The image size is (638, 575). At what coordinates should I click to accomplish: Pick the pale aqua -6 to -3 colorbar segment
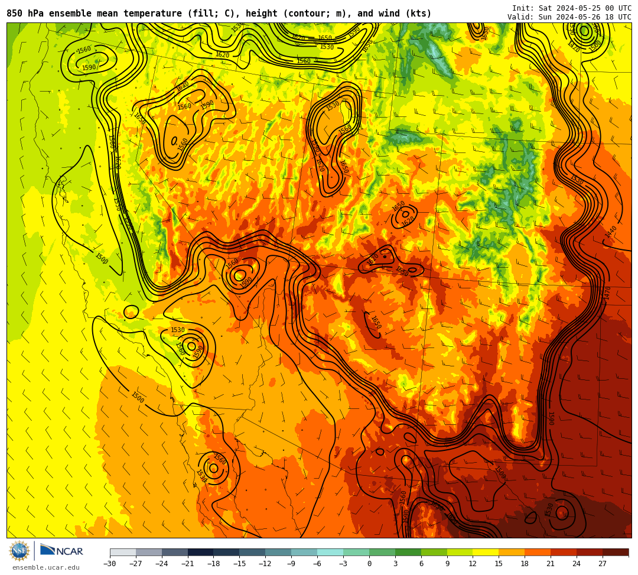[x=330, y=553]
